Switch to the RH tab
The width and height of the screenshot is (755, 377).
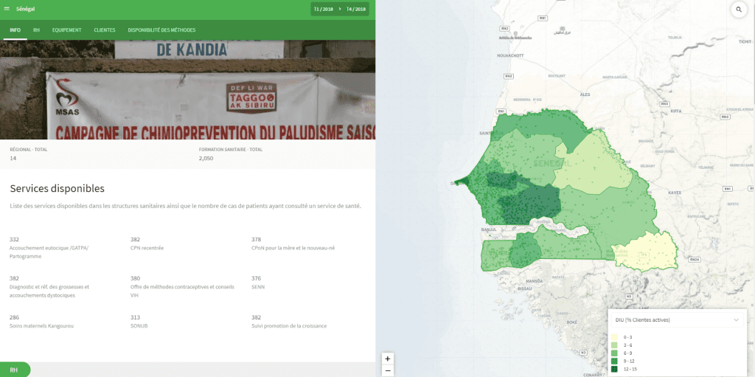click(x=36, y=30)
